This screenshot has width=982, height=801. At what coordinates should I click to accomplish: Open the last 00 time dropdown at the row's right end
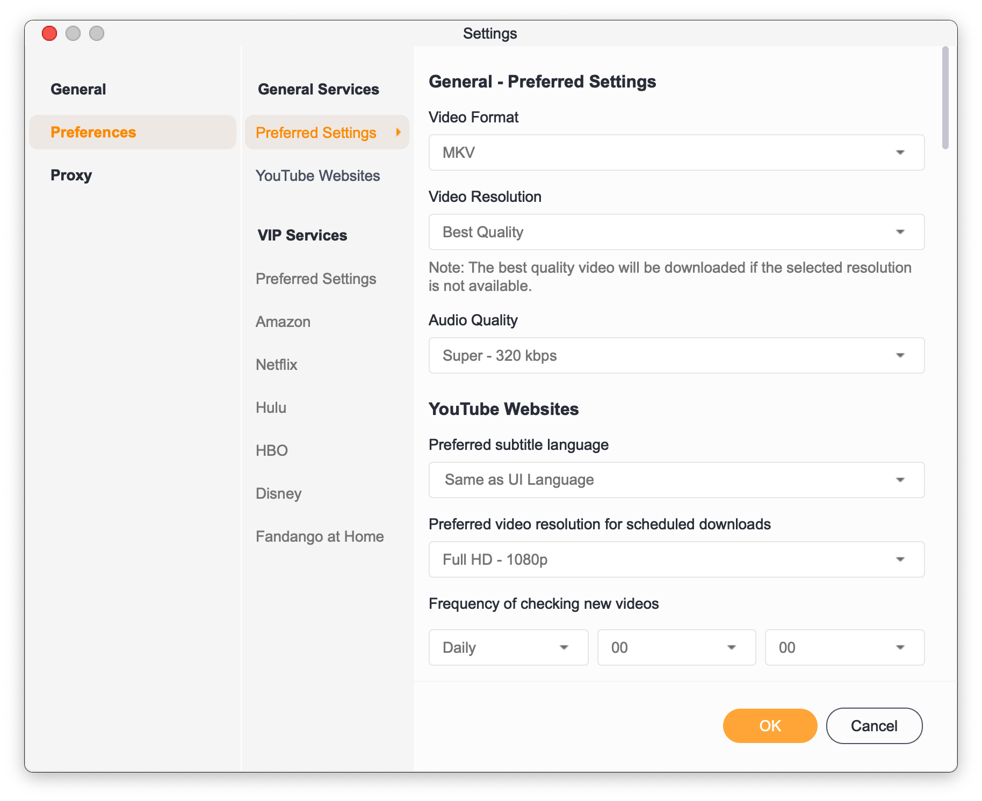coord(844,647)
